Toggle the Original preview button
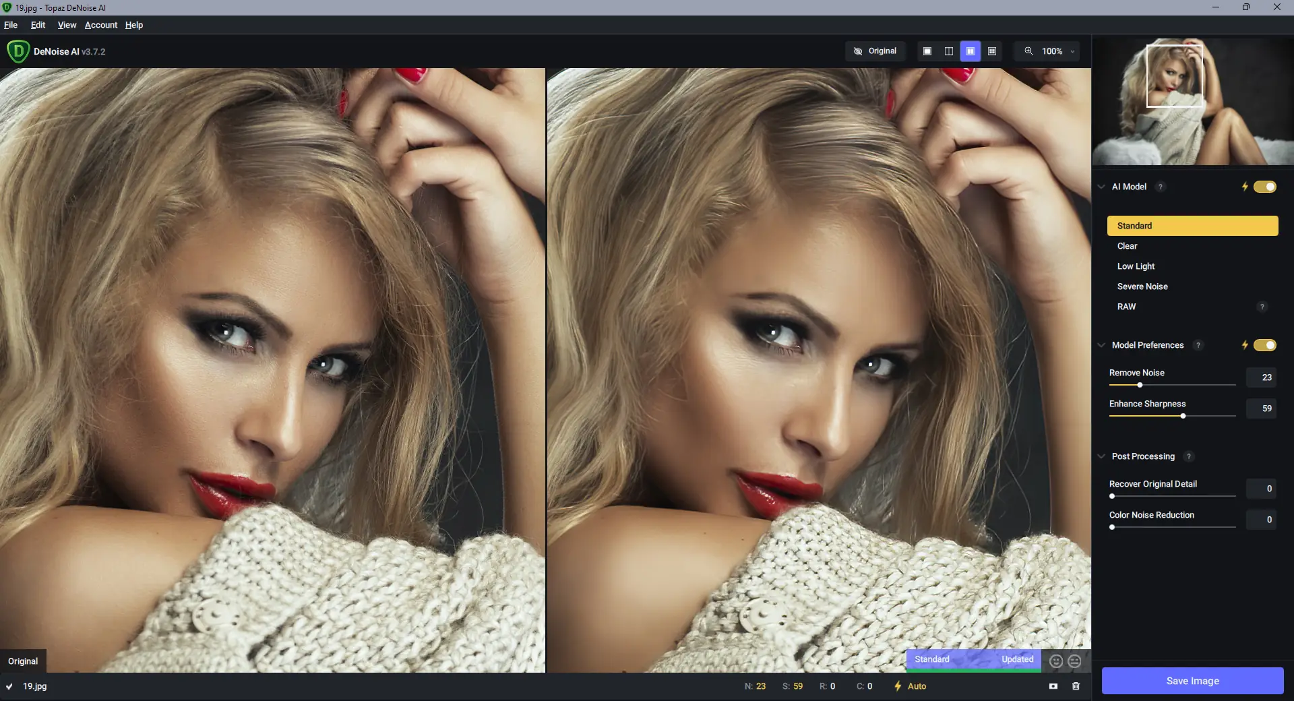Viewport: 1294px width, 701px height. (x=875, y=51)
